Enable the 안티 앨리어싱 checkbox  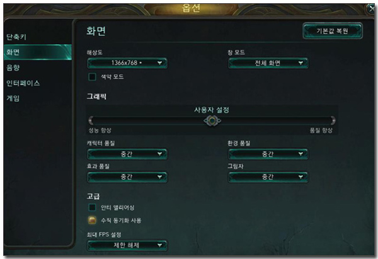[92, 207]
